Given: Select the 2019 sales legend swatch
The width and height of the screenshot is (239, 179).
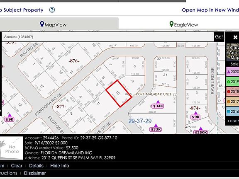Looking at the screenshot, I should pyautogui.click(x=233, y=82).
